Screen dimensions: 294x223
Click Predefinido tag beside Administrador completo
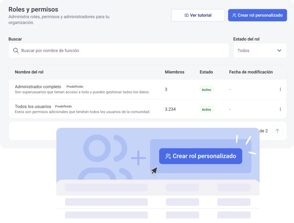75,87
